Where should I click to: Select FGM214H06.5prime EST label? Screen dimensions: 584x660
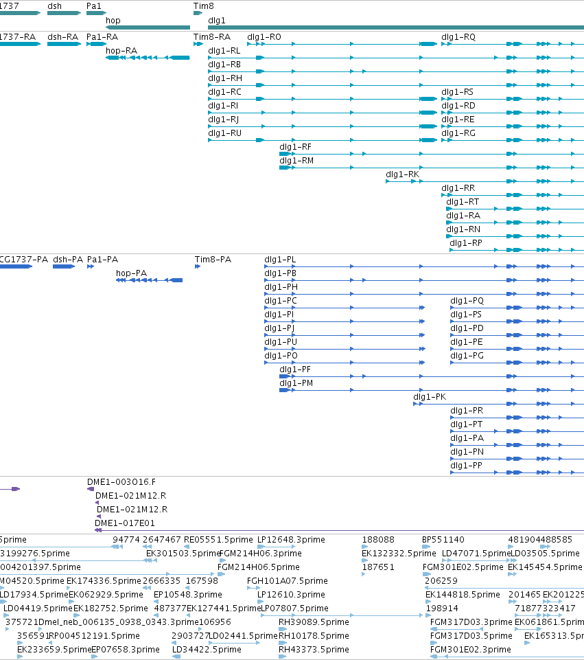coord(258,567)
